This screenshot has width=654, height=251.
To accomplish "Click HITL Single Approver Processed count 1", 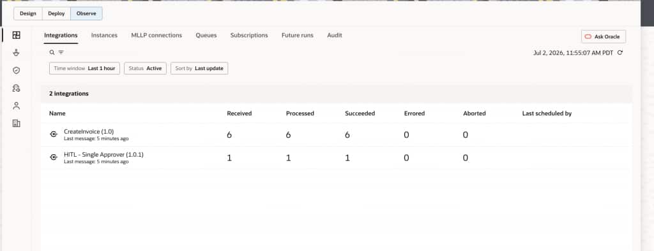I will click(x=288, y=158).
